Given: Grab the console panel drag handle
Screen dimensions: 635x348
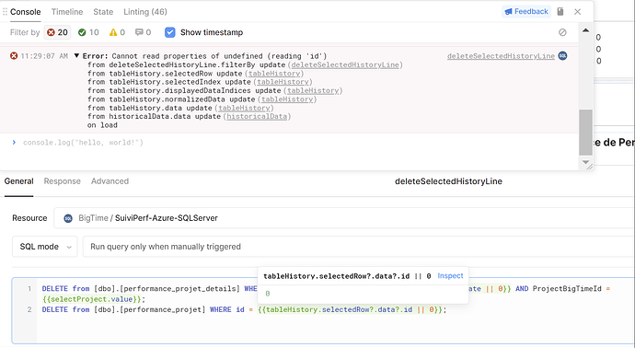Looking at the screenshot, I should click(5, 12).
